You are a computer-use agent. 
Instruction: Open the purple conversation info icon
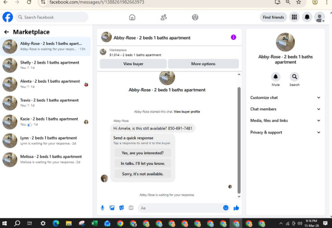tap(233, 38)
